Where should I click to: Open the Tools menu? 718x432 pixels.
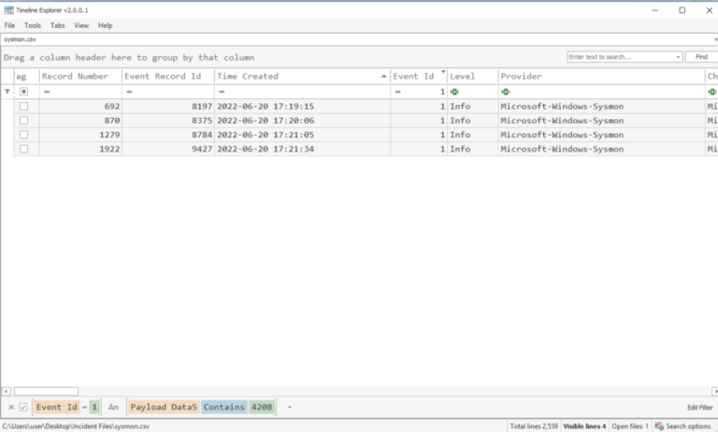pyautogui.click(x=33, y=25)
